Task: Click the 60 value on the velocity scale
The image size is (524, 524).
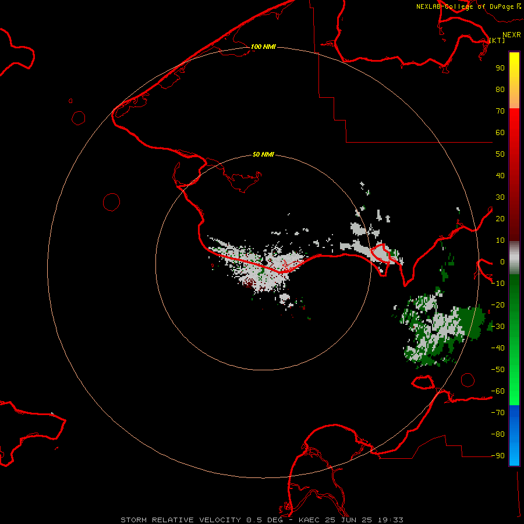Action: click(x=500, y=132)
